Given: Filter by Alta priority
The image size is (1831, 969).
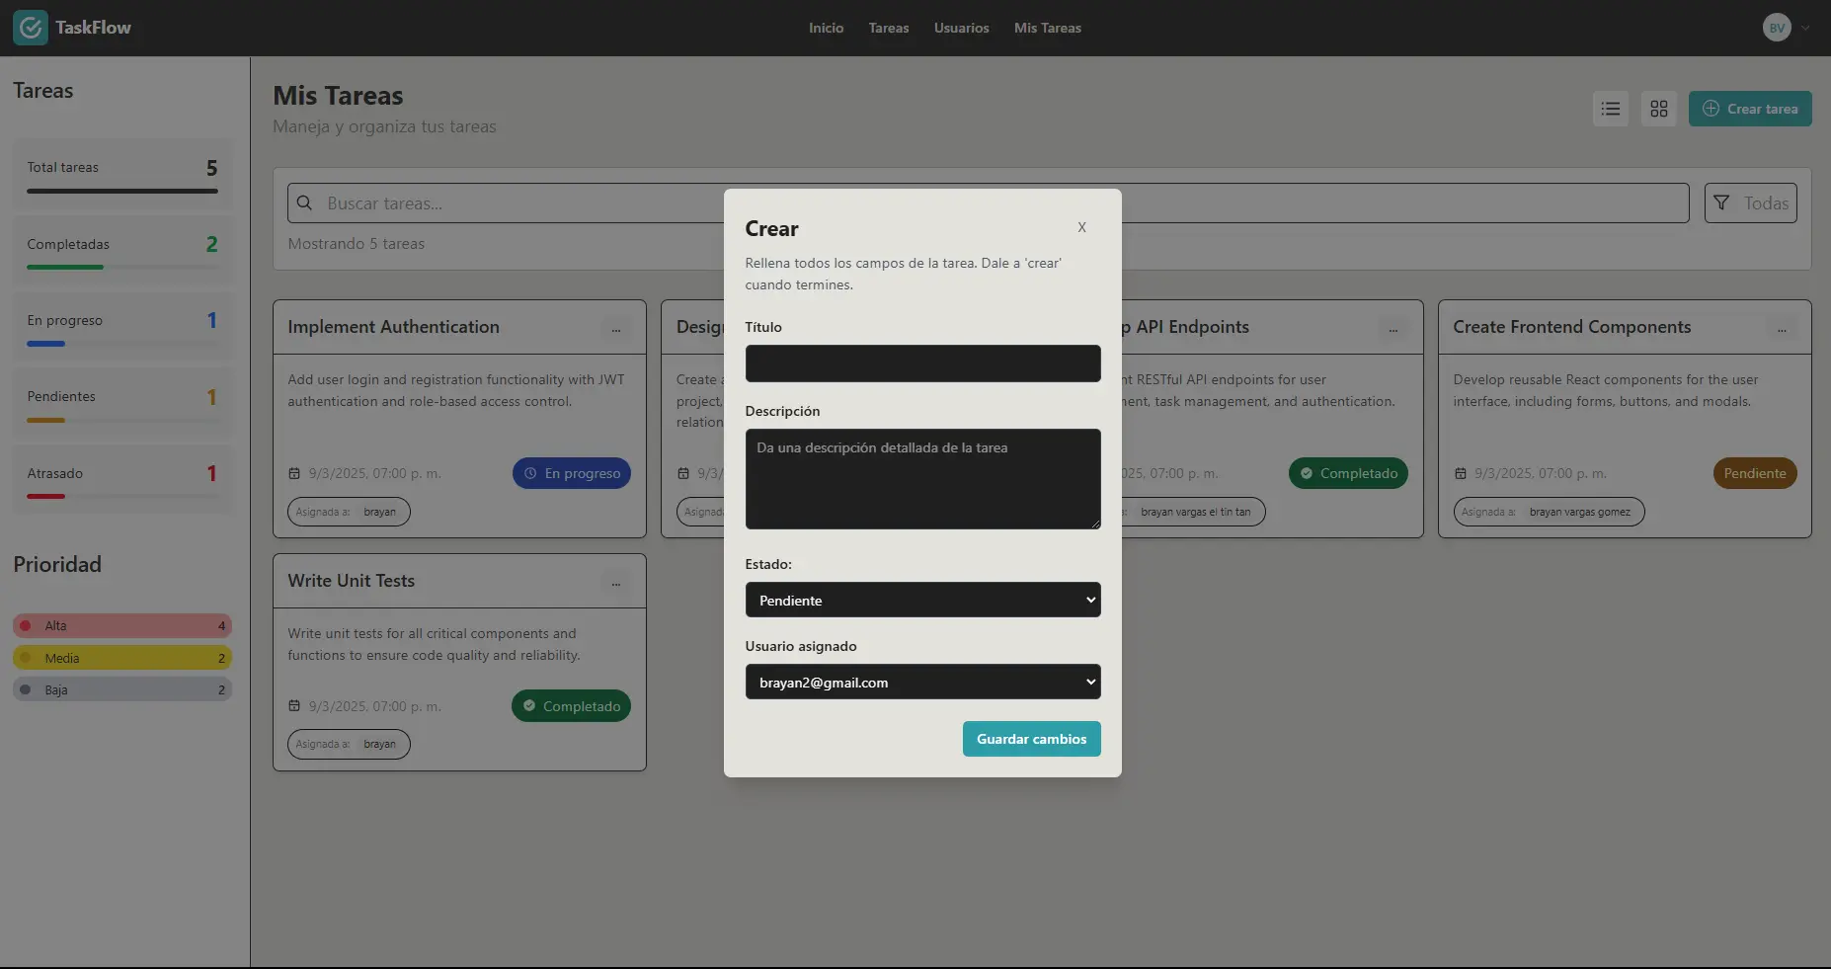Looking at the screenshot, I should (x=122, y=625).
